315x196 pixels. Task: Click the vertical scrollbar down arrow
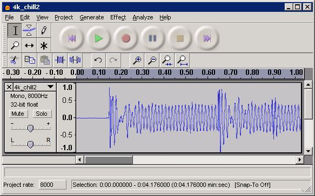[x=308, y=151]
